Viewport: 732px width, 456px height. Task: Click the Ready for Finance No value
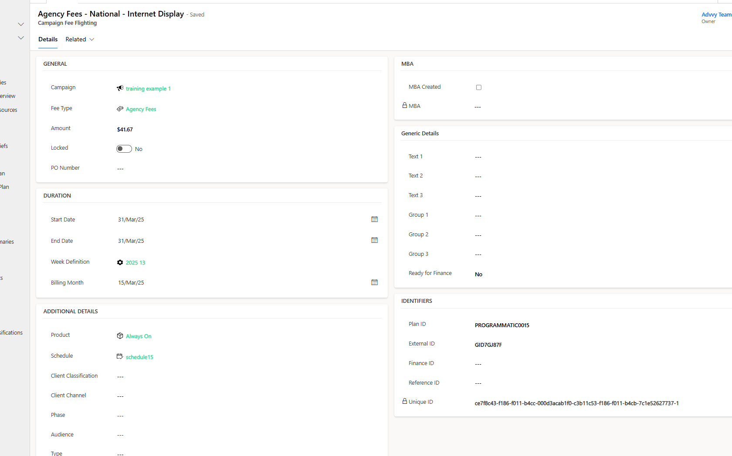point(478,275)
